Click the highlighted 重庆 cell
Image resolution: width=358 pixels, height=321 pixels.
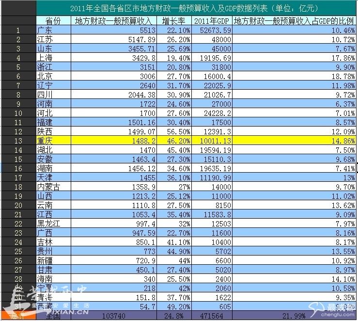pos(54,141)
